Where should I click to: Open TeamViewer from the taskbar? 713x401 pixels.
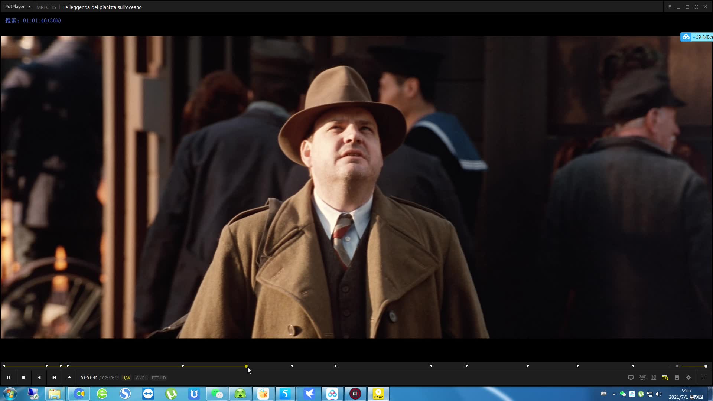click(148, 394)
